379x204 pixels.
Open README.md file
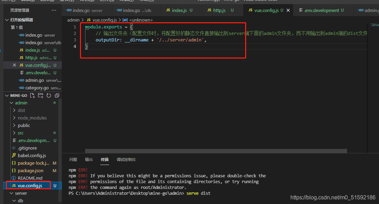tap(31, 178)
